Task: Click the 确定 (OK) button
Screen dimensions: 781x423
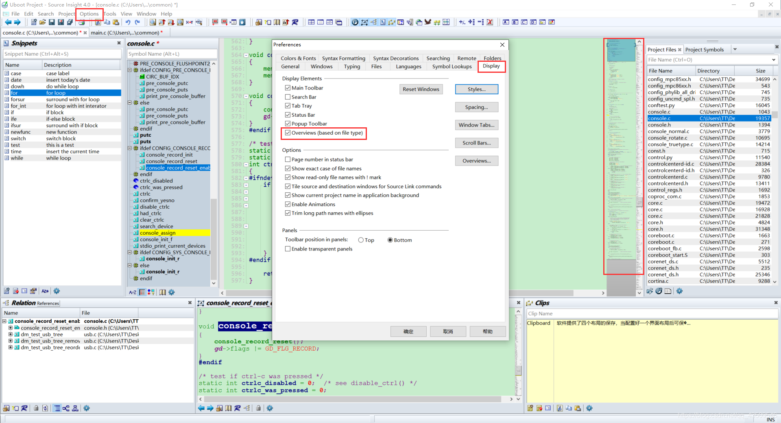Action: pos(408,331)
